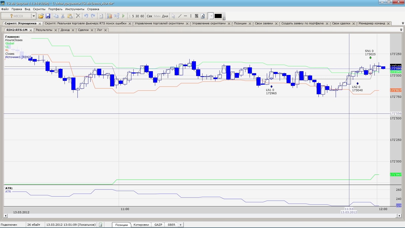The height and width of the screenshot is (228, 405).
Task: Select the GAZP bottom tab
Action: pyautogui.click(x=158, y=225)
